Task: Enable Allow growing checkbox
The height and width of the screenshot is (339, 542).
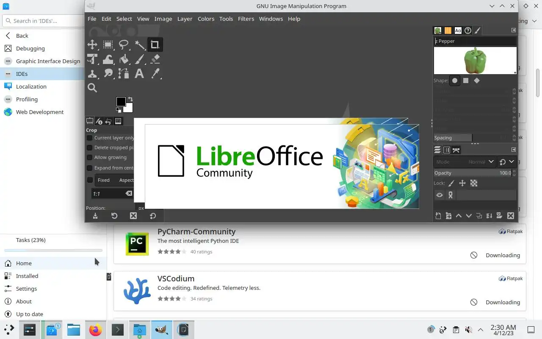Action: coord(90,157)
